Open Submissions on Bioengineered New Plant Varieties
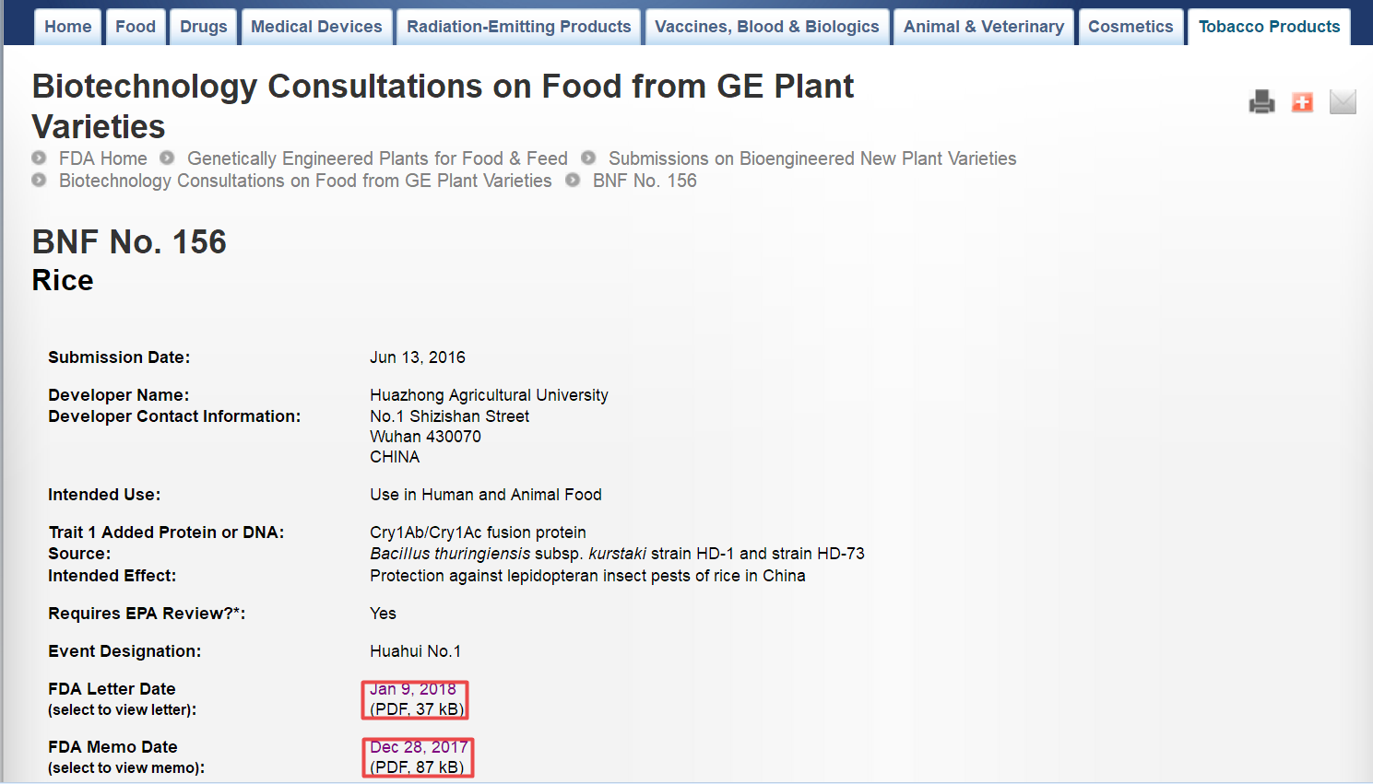Screen dimensions: 1373x784 point(812,158)
